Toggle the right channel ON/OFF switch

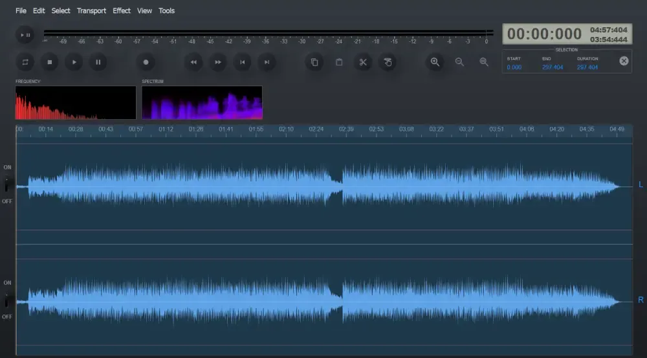tap(7, 300)
